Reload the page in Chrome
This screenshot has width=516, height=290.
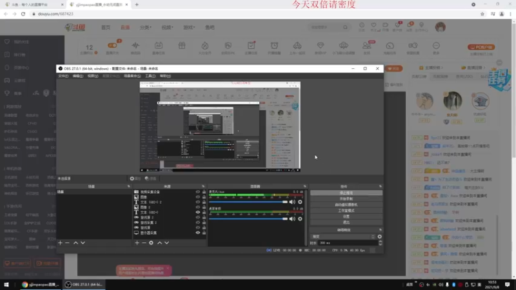click(x=23, y=14)
